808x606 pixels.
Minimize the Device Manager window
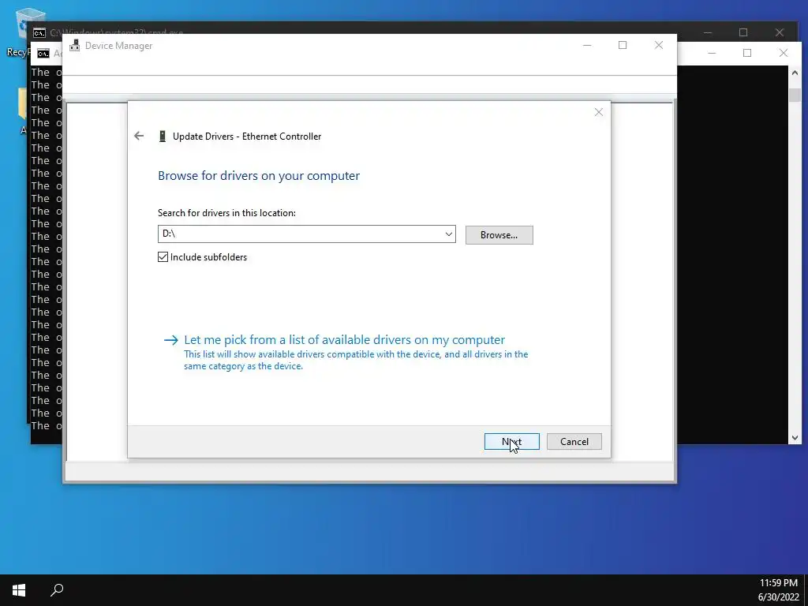pos(587,45)
